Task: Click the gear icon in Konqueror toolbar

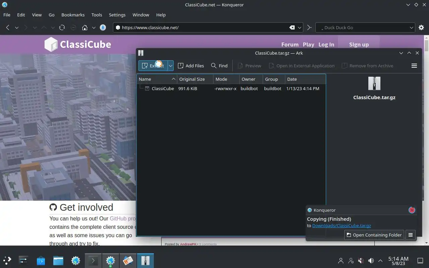Action: tap(422, 27)
